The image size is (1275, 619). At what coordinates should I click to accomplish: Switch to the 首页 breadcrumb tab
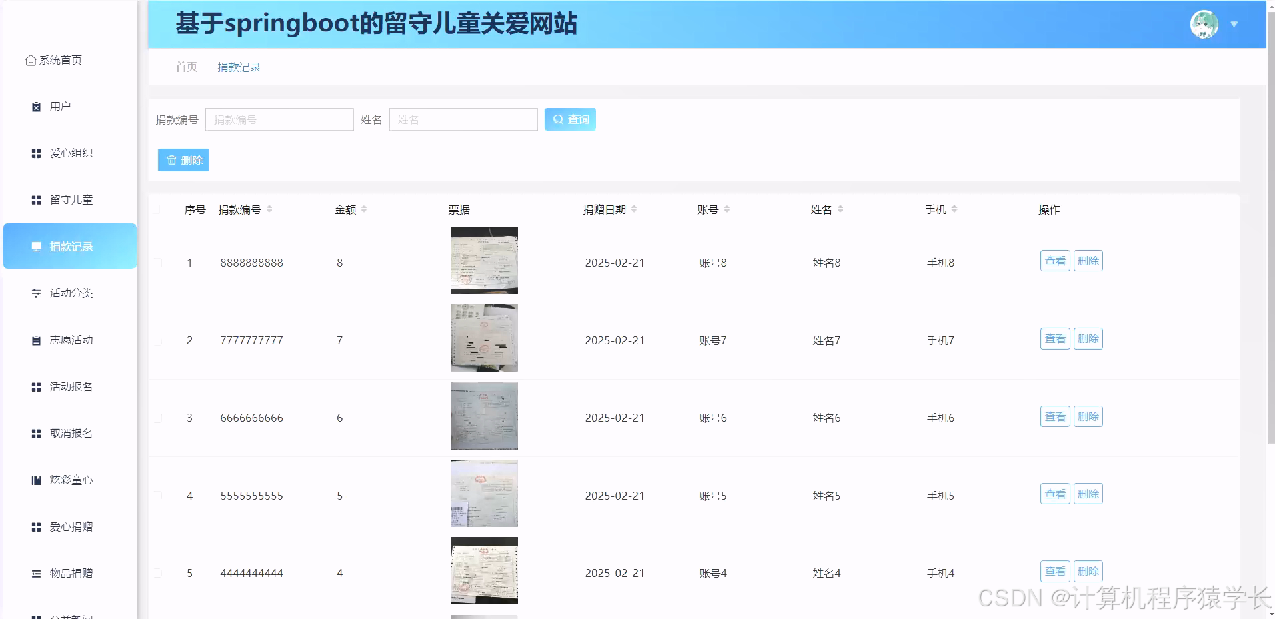[x=185, y=67]
